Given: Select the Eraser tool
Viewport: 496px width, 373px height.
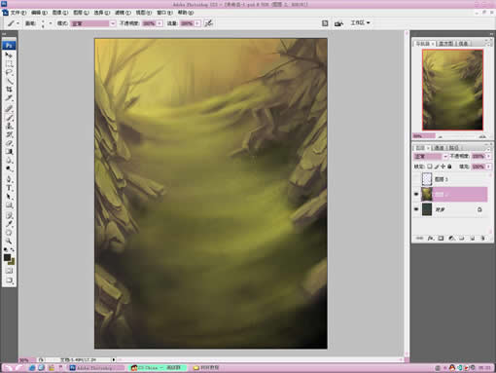Looking at the screenshot, I should click(x=9, y=143).
